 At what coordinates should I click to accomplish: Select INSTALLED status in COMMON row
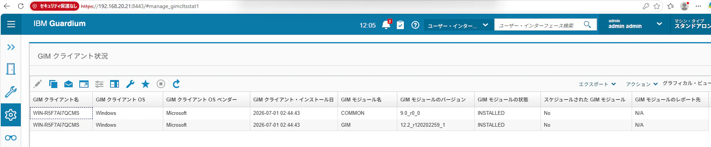click(507, 113)
